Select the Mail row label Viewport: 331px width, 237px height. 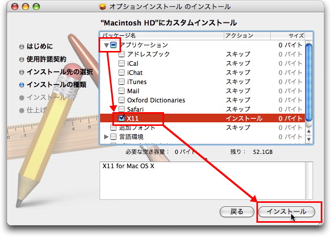click(133, 91)
